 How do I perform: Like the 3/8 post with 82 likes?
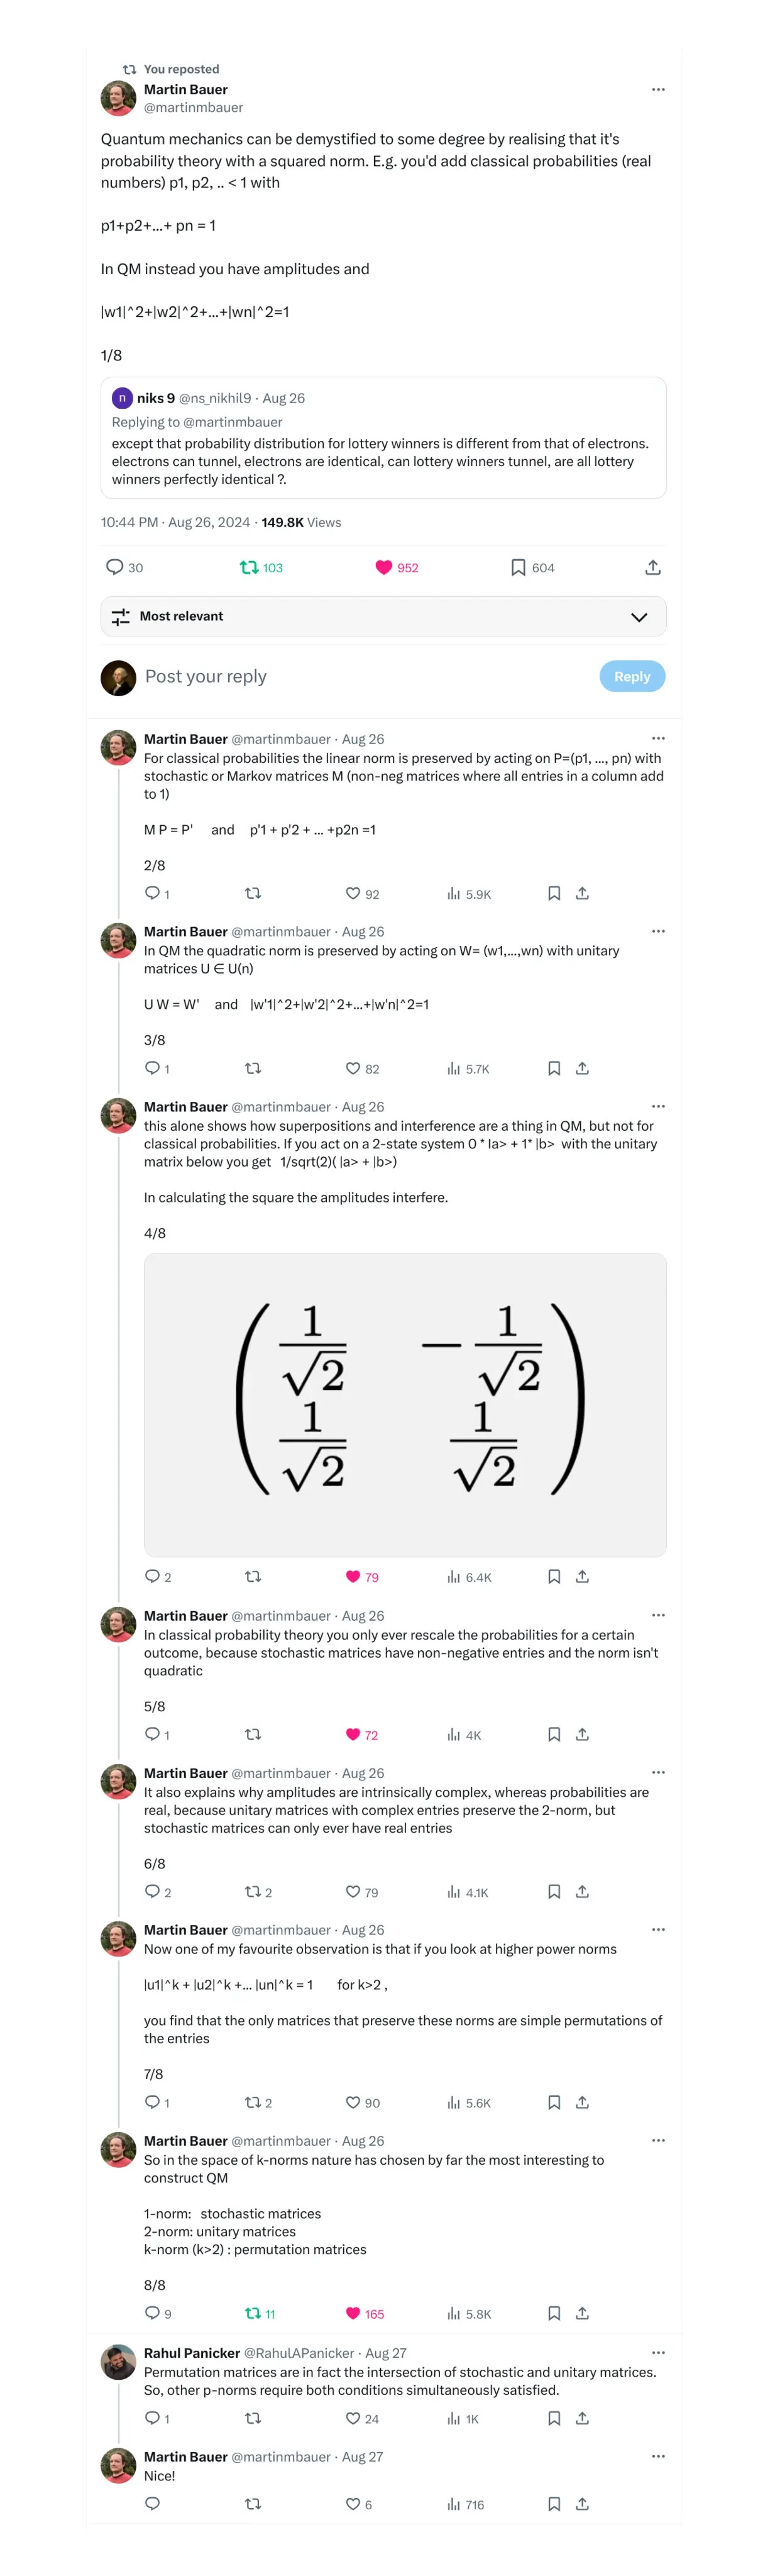[353, 1069]
